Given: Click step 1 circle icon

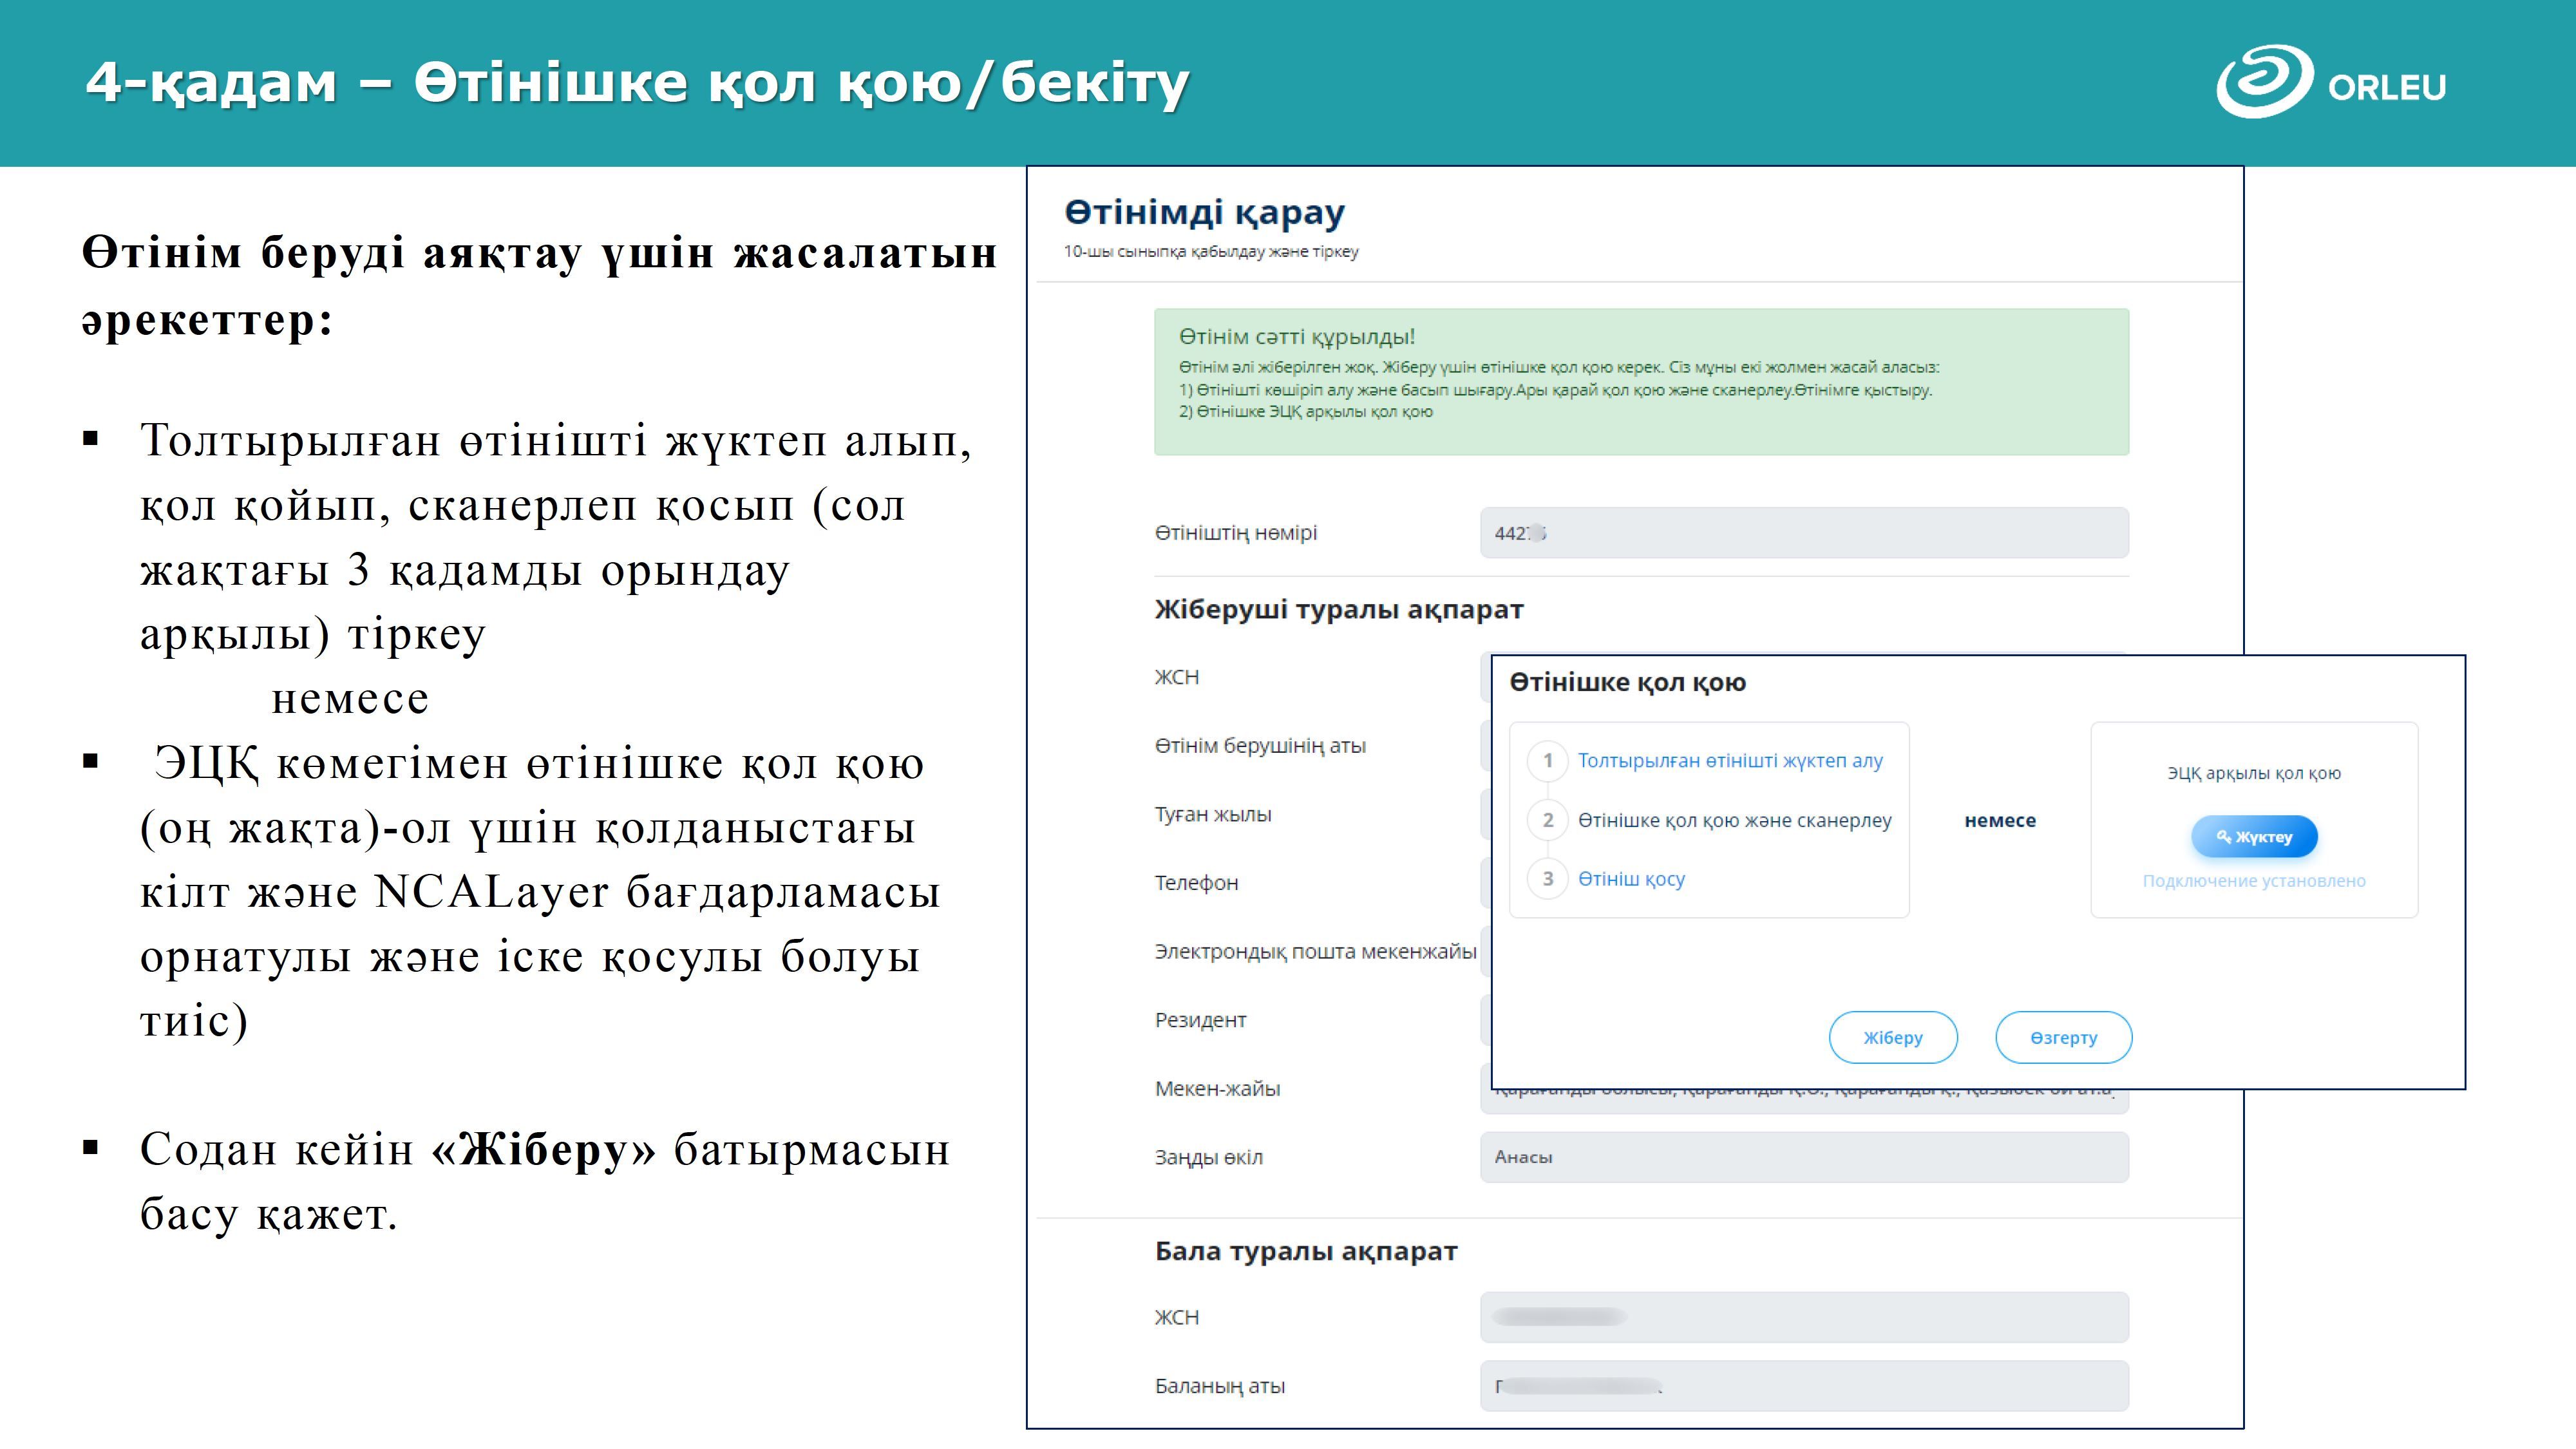Looking at the screenshot, I should 1547,761.
